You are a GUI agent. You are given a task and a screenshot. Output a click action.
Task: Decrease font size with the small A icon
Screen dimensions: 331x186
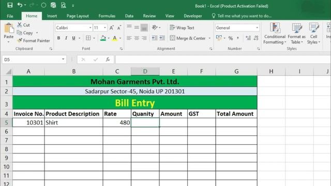click(119, 27)
